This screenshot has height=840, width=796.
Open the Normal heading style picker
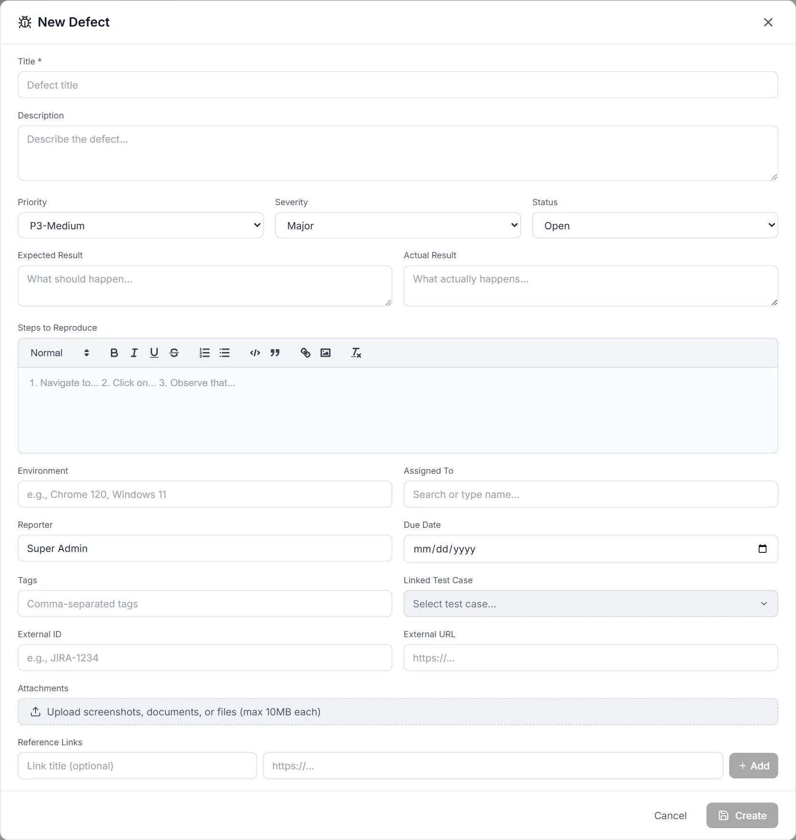[x=60, y=353]
